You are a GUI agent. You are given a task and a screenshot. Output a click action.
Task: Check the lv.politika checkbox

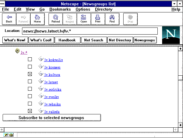30,89
